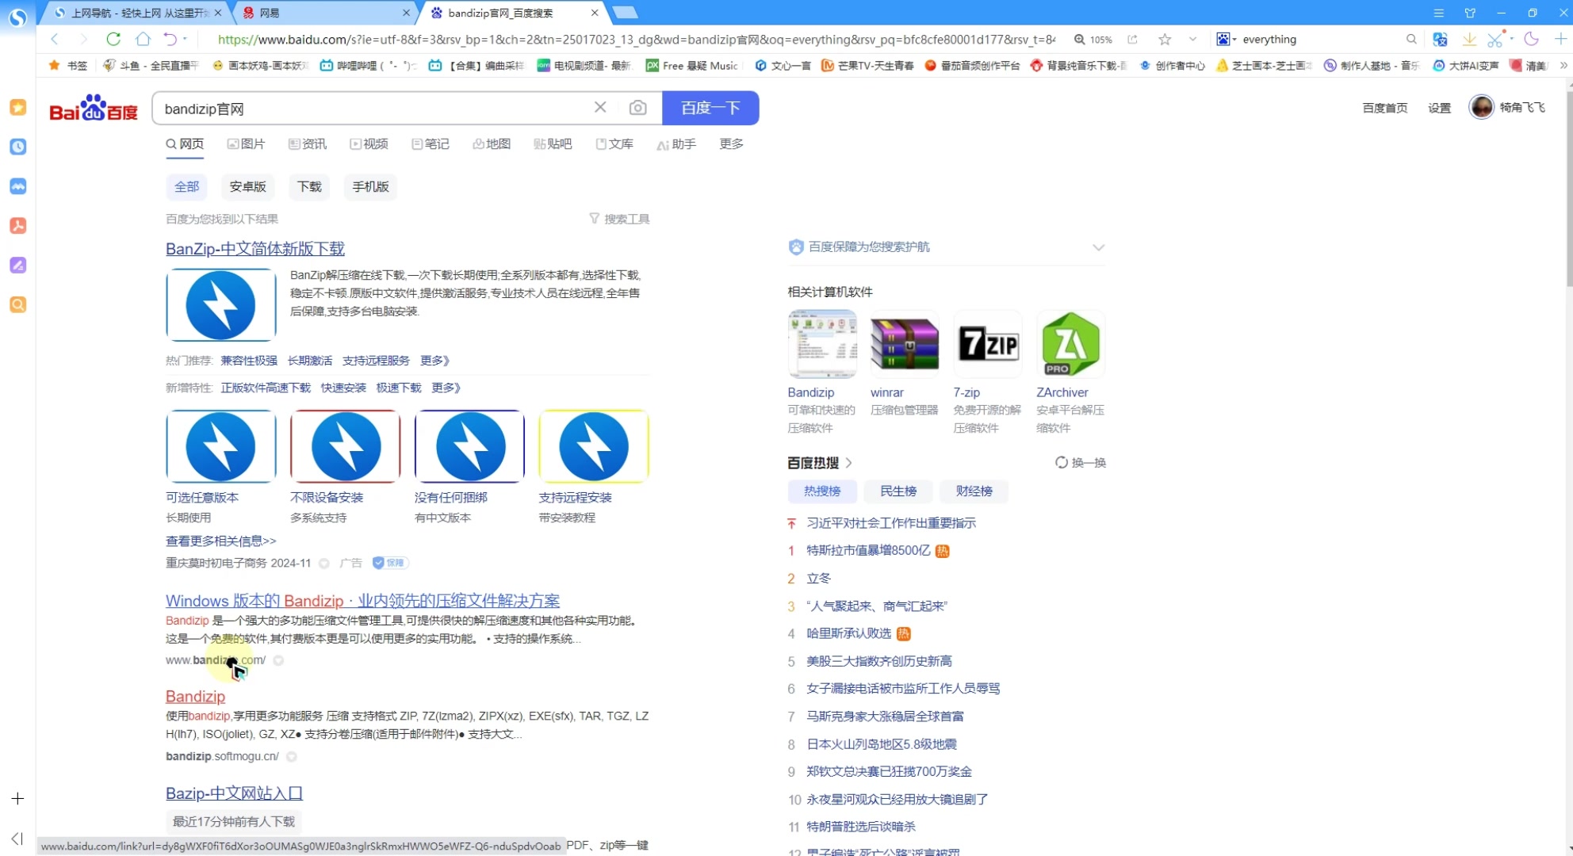The height and width of the screenshot is (856, 1573).
Task: Focus the bandizip官网 search input
Action: [x=373, y=109]
